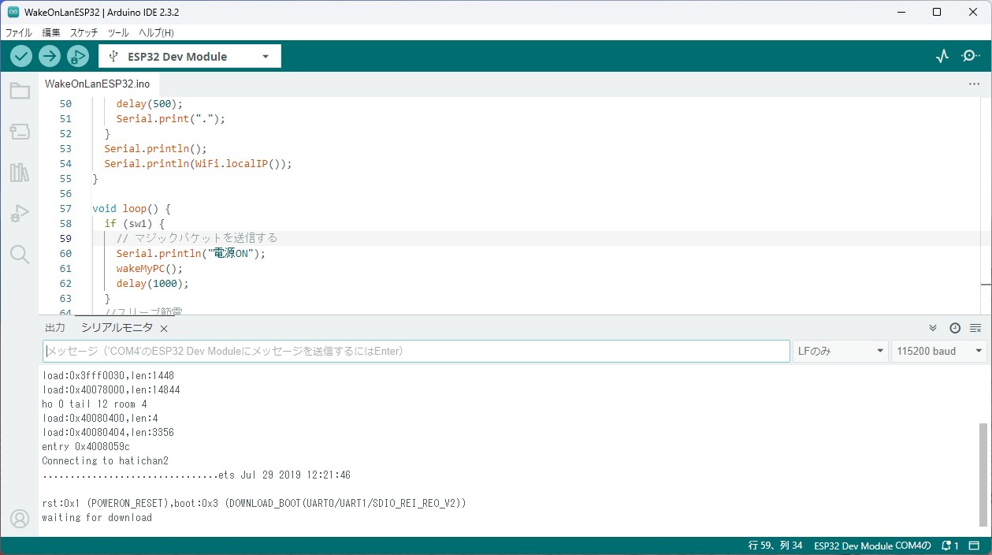992x555 pixels.
Task: Open the スケッチ menu
Action: 84,32
